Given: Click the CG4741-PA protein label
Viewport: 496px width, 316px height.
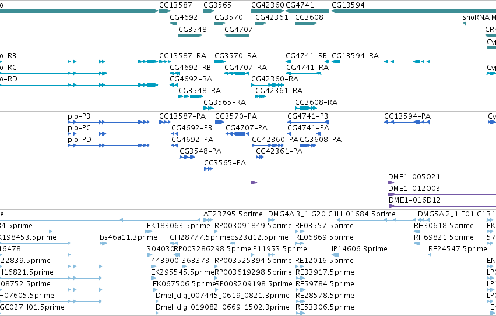Looking at the screenshot, I should pos(308,128).
